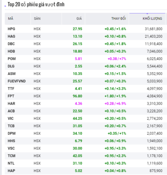The width and height of the screenshot is (167, 175).
Task: Click FUEVFVND volume 5,033,900
Action: tap(154, 81)
